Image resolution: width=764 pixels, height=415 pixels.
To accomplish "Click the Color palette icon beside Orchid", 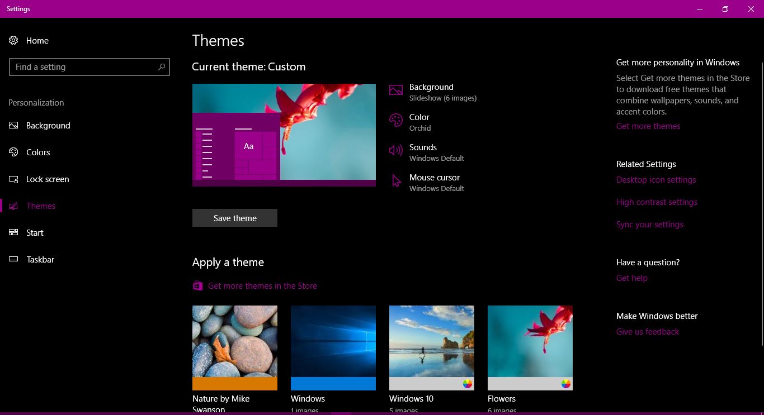I will point(396,121).
